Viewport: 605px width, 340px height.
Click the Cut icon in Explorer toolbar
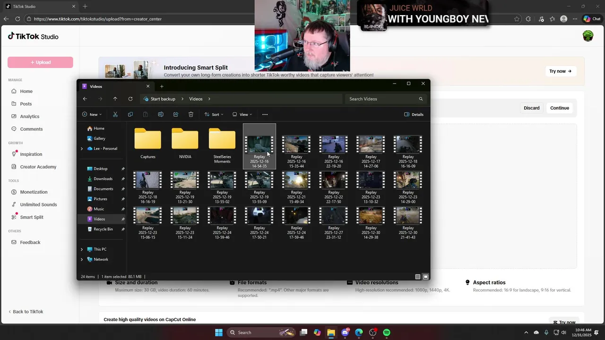[x=115, y=114]
